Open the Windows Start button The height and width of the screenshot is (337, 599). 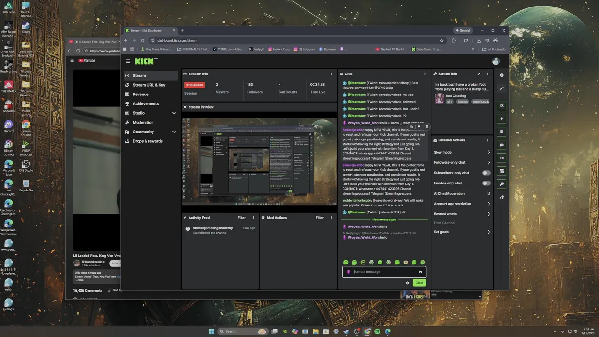(212, 331)
